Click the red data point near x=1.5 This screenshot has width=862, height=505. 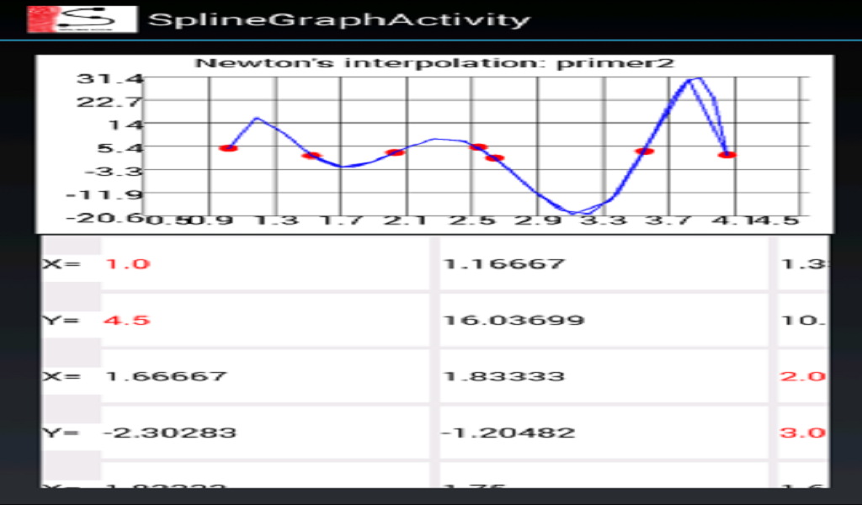click(311, 156)
